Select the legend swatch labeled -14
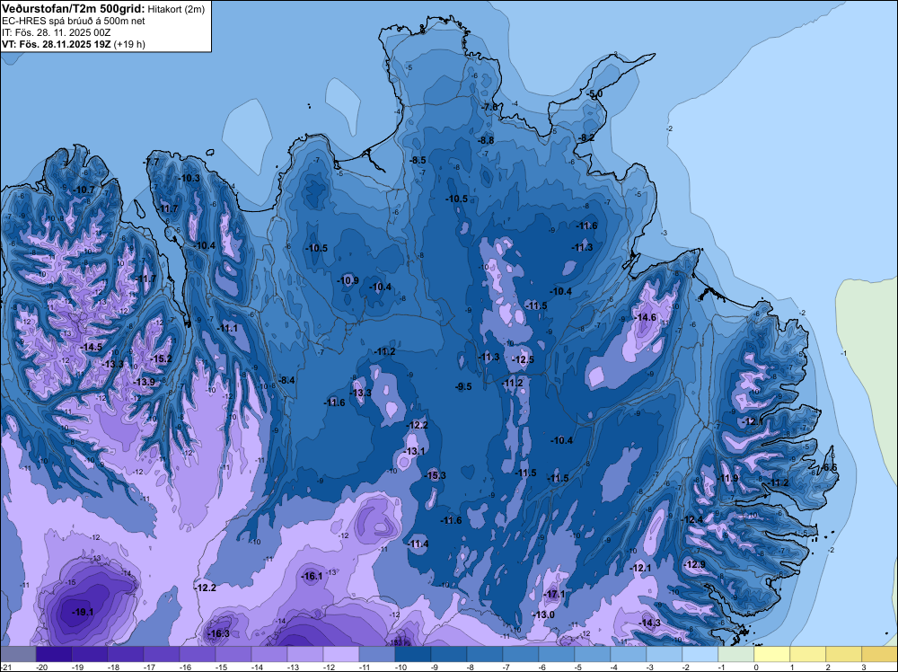898x672 pixels. 269,653
